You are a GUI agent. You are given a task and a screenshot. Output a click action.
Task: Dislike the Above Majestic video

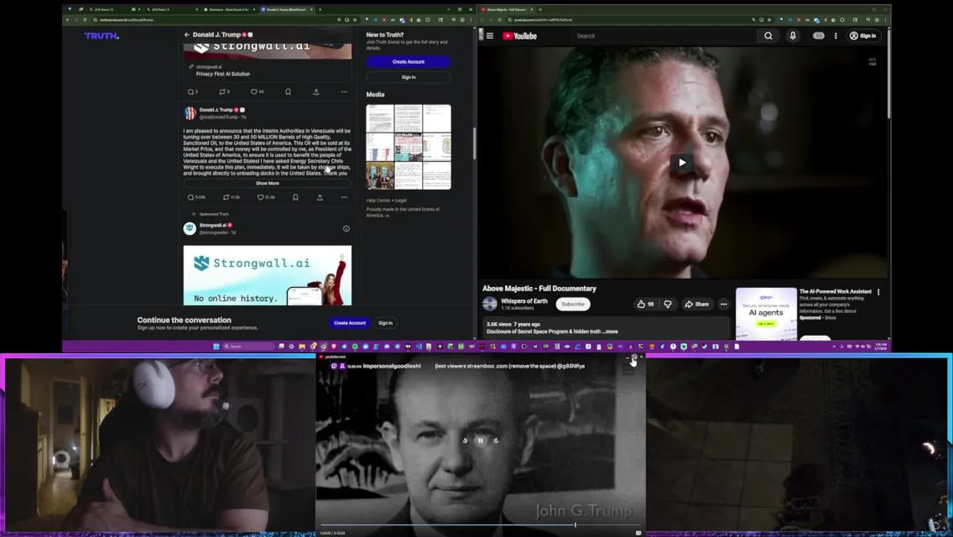667,304
